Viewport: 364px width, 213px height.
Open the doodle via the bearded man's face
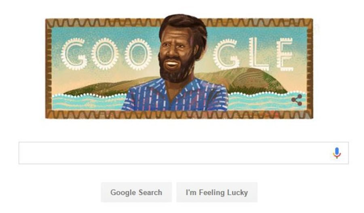pos(177,51)
